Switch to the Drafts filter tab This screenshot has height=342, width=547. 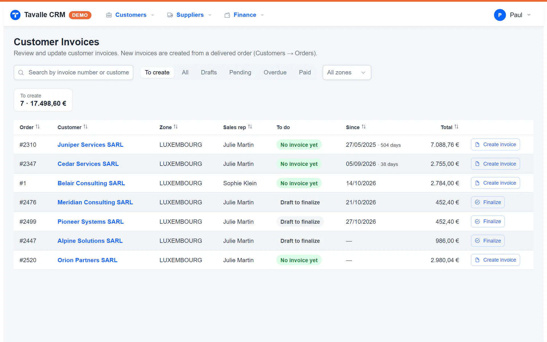[209, 72]
